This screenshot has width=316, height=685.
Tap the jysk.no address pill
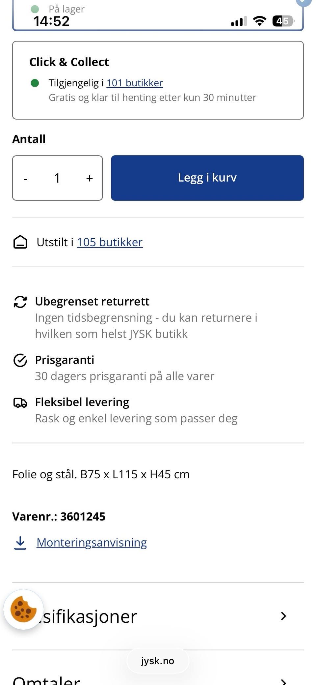pos(158,661)
